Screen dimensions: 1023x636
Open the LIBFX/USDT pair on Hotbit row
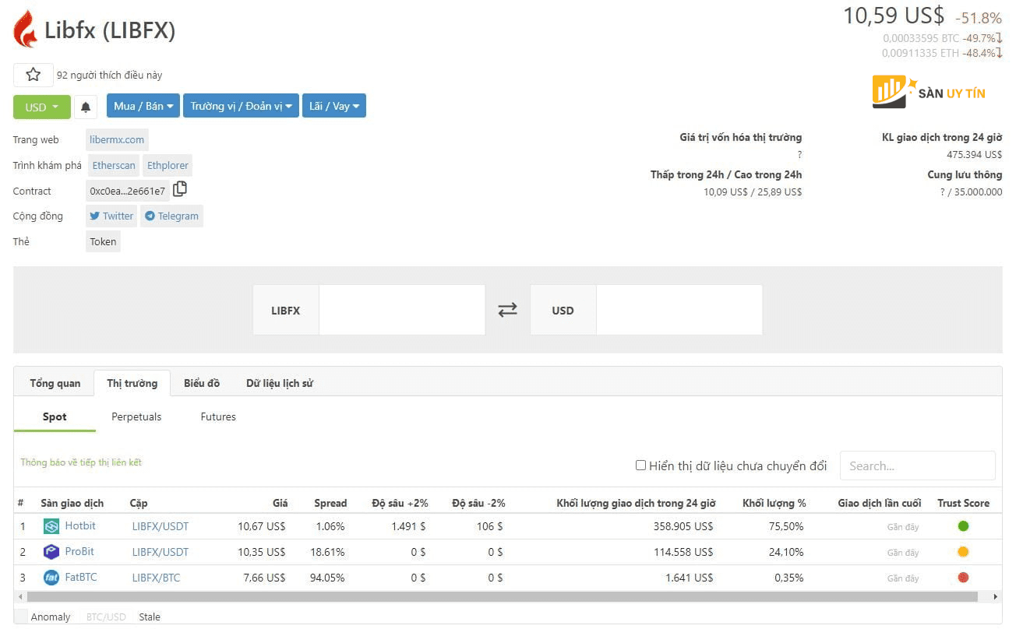click(x=161, y=526)
